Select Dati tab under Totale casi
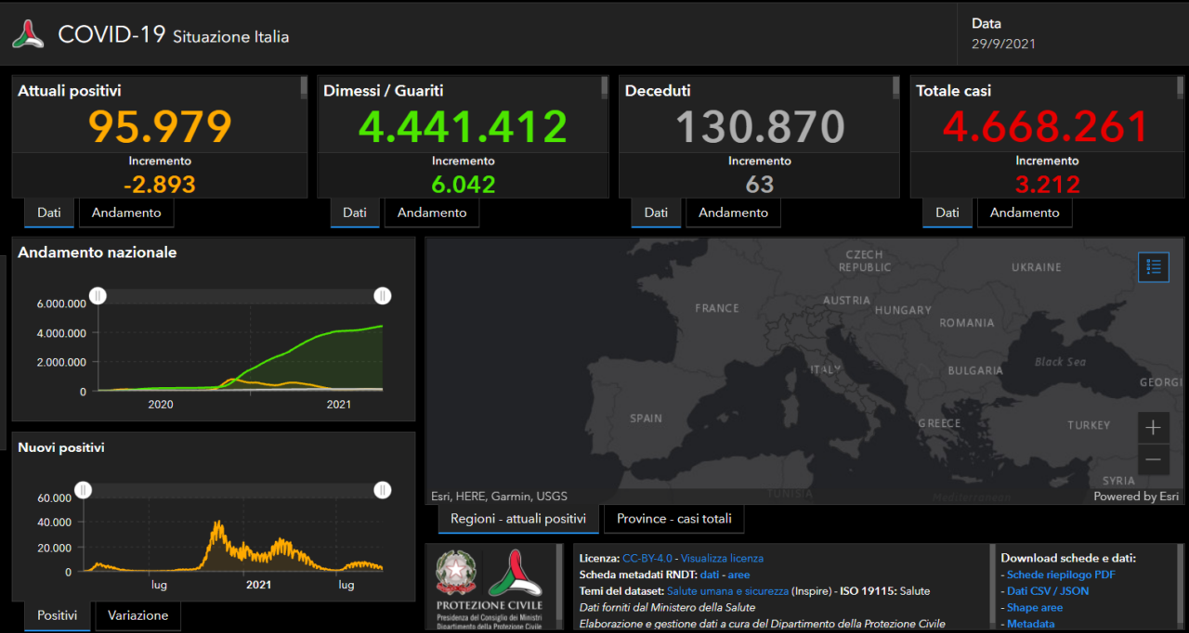 click(x=947, y=213)
